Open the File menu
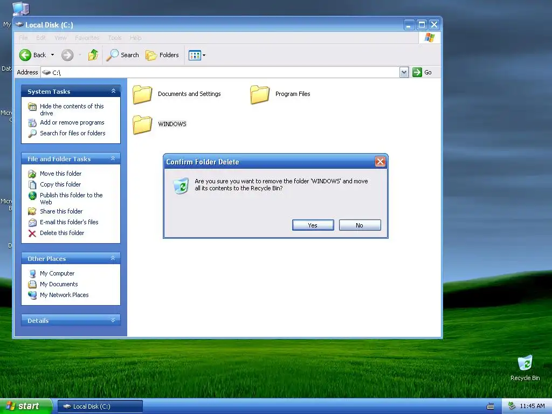The image size is (552, 414). point(23,38)
